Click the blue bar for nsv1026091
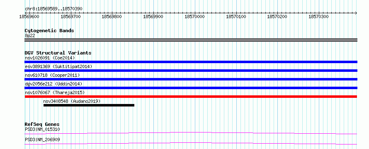Image resolution: width=369 pixels, height=149 pixels. point(191,62)
